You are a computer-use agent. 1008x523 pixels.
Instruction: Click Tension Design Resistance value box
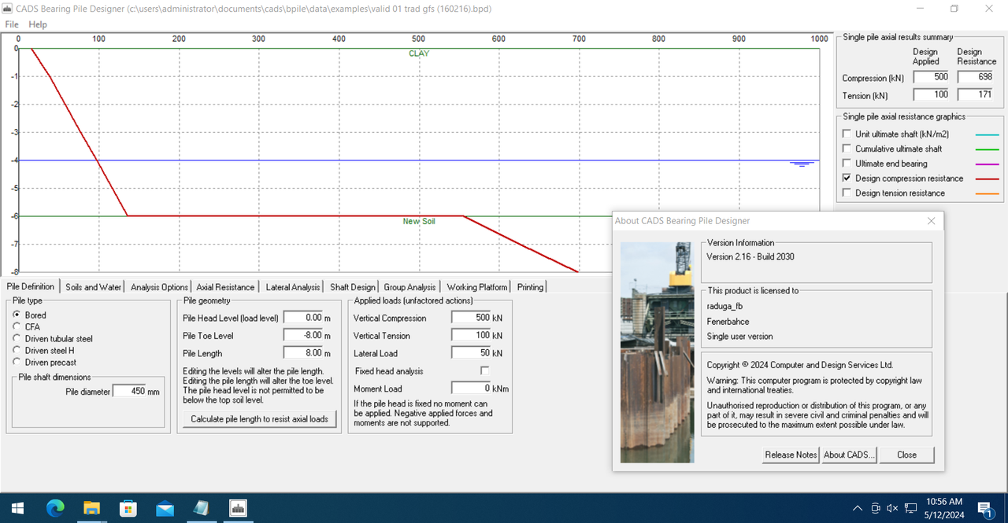click(x=976, y=94)
